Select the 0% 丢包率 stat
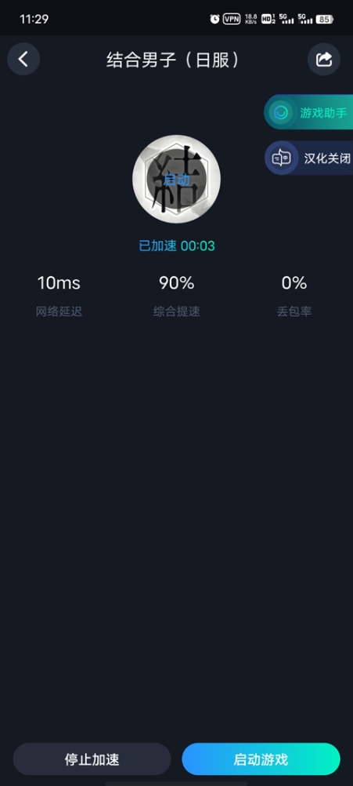The width and height of the screenshot is (353, 786). (294, 297)
